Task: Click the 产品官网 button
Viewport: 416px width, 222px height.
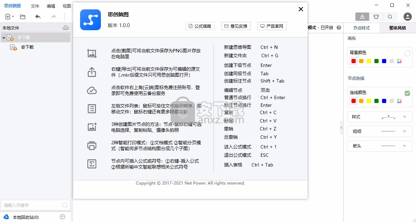Action: click(x=272, y=26)
